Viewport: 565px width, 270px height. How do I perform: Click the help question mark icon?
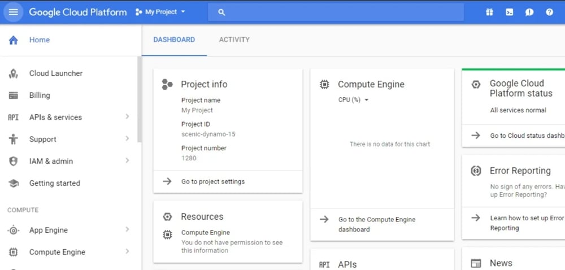point(549,12)
